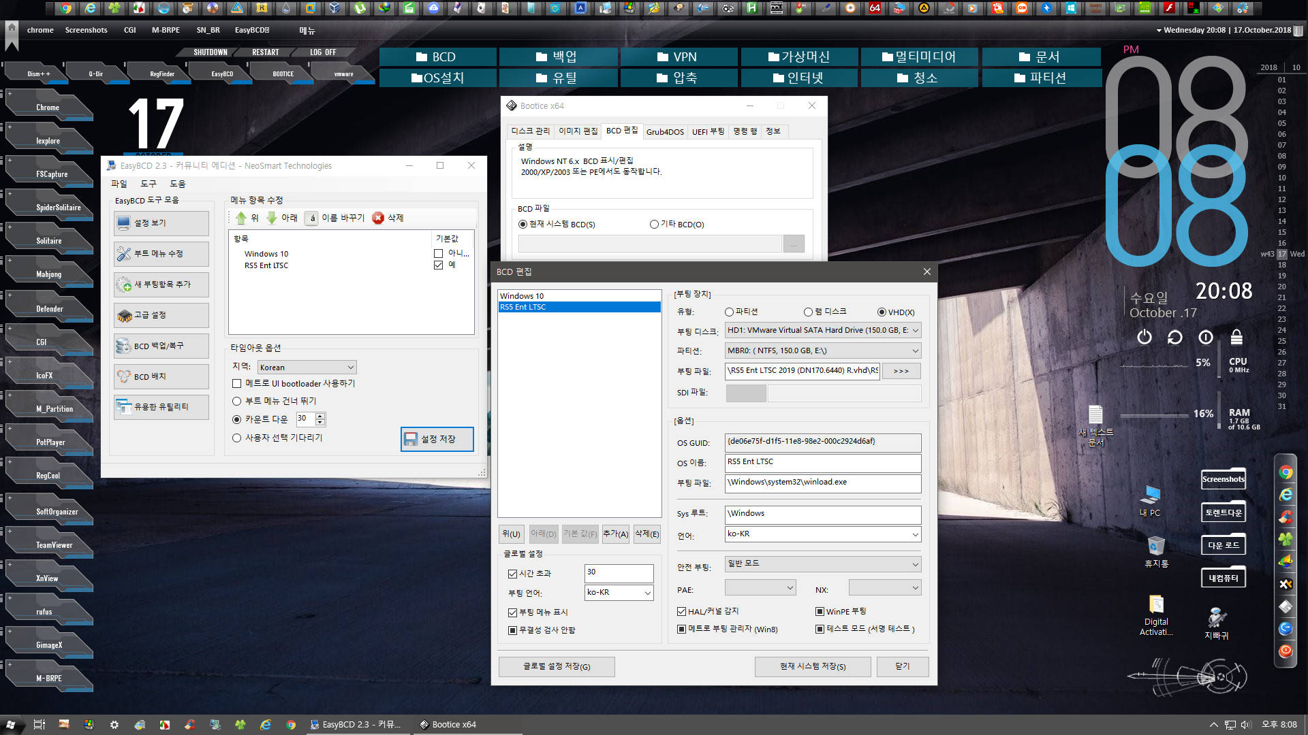Screen dimensions: 1308x735
Task: Open BCD Deployment in EasyBCD sidebar
Action: tap(161, 376)
